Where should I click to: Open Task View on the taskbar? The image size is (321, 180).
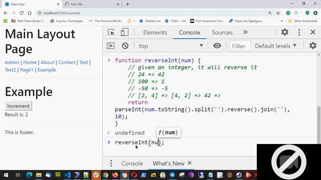tap(18, 175)
